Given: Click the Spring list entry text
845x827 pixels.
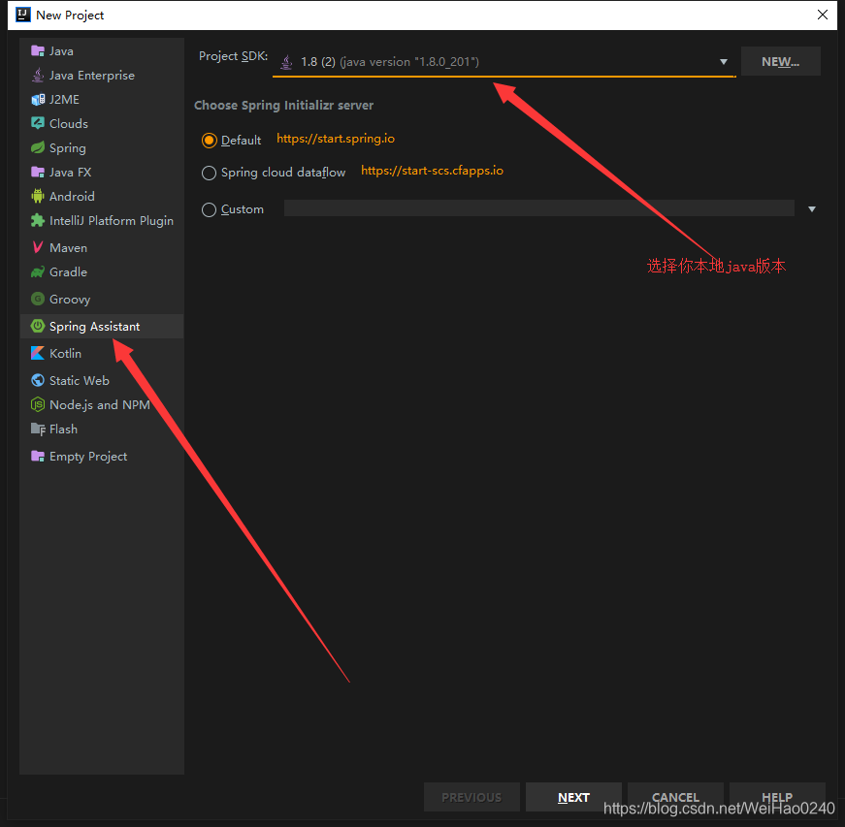Looking at the screenshot, I should coord(68,148).
